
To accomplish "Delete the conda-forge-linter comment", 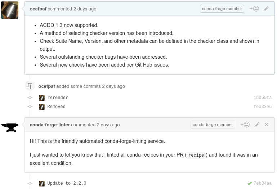I will click(x=267, y=125).
